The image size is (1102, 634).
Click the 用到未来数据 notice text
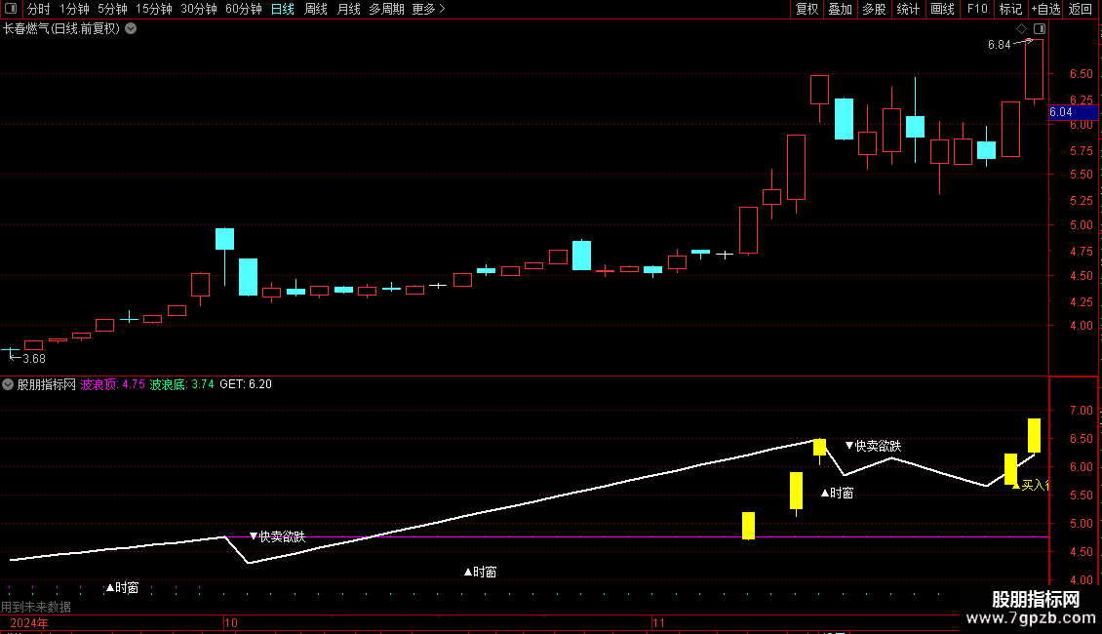coord(36,607)
